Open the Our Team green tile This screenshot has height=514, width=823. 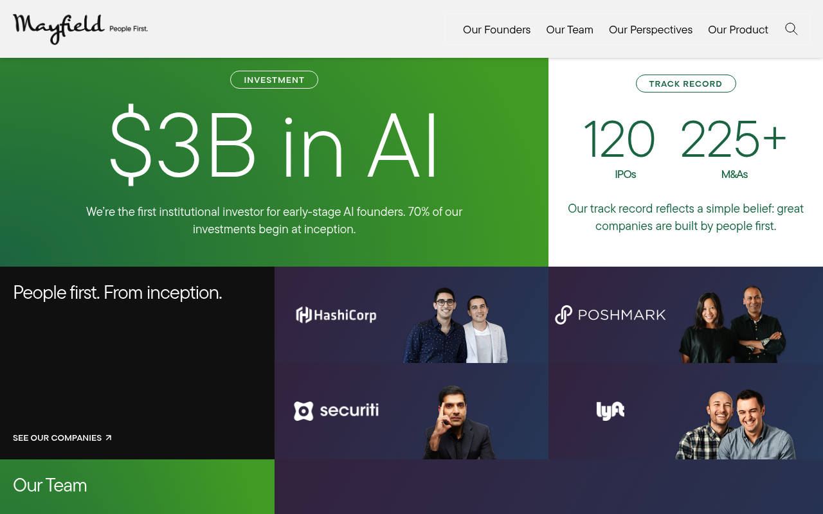tap(137, 486)
